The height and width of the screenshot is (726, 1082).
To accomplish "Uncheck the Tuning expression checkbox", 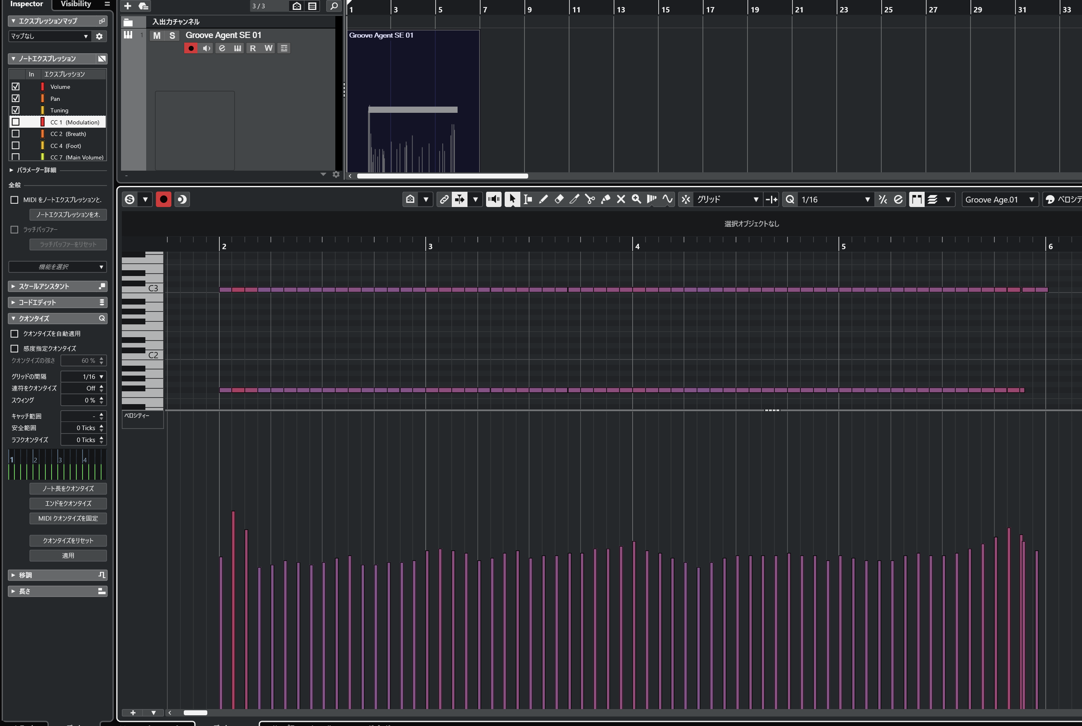I will pyautogui.click(x=16, y=110).
